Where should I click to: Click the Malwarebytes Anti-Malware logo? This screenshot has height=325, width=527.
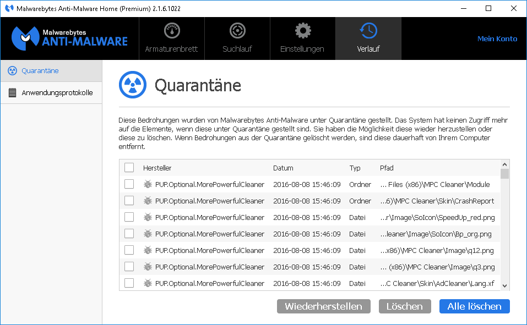[x=69, y=38]
